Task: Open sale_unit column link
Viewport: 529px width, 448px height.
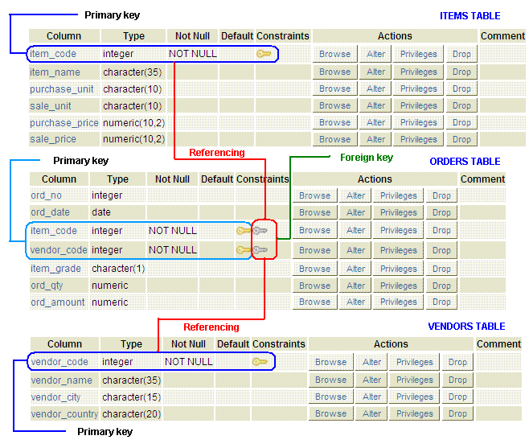Action: (51, 105)
